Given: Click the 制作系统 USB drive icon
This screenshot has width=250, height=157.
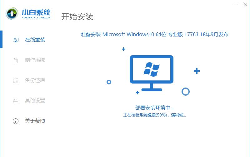Looking at the screenshot, I should point(15,60).
